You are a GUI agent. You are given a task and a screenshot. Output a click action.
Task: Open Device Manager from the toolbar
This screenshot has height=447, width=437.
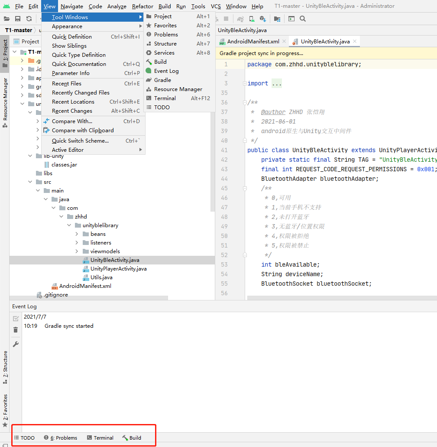tap(252, 19)
